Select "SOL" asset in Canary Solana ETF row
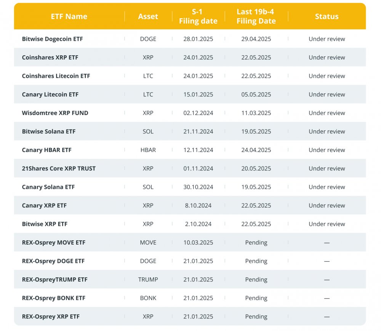381x331 pixels. click(x=148, y=187)
